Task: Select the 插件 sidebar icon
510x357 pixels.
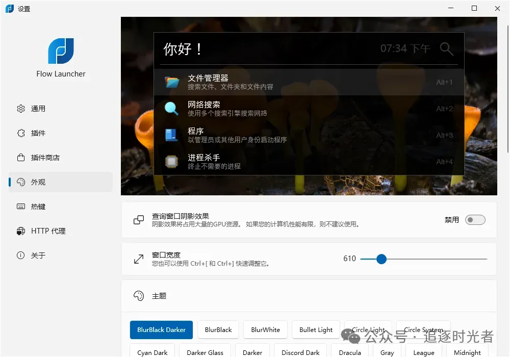Action: 20,133
